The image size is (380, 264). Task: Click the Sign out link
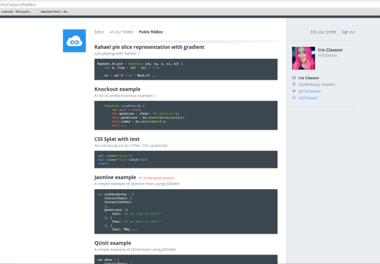[x=348, y=32]
